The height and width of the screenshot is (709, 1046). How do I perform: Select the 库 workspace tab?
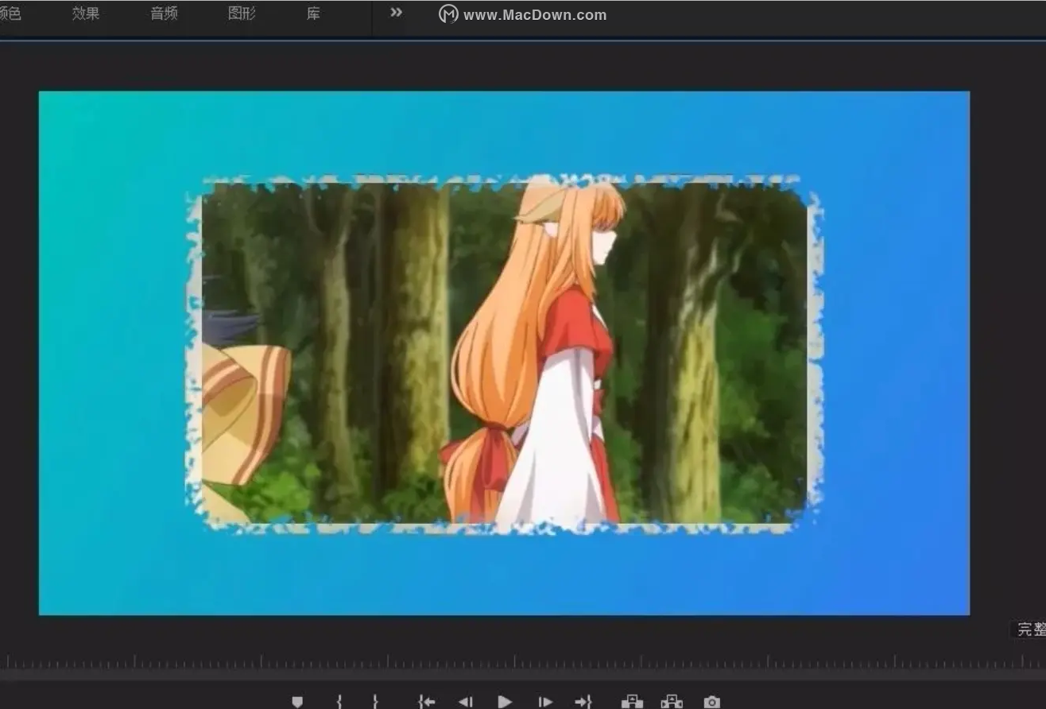click(x=313, y=14)
